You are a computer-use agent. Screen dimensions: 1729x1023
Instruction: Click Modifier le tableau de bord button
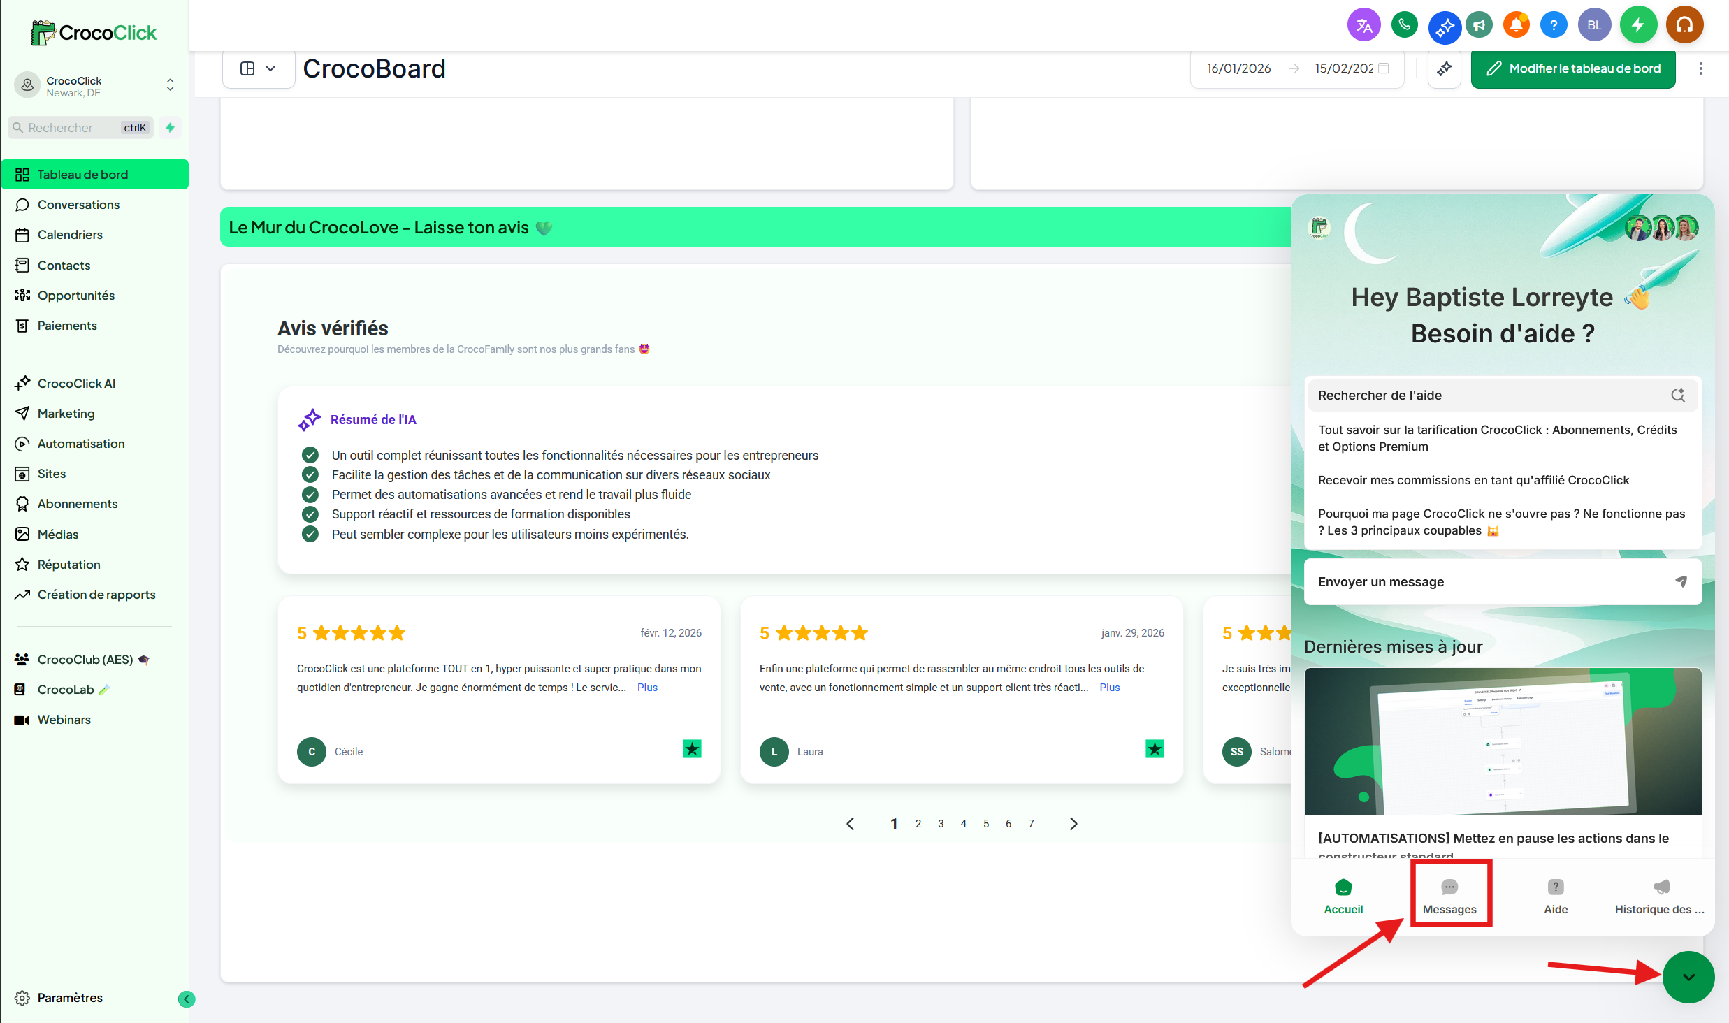[1573, 68]
